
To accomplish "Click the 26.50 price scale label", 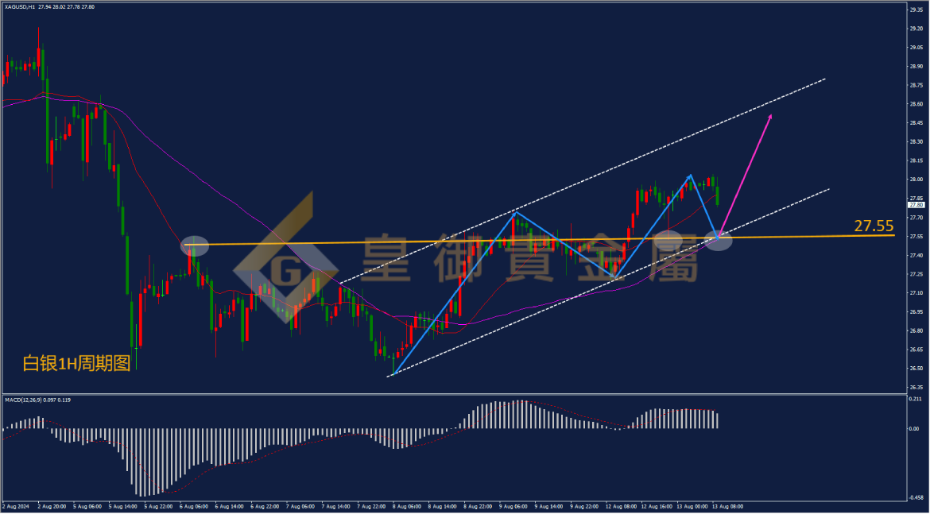I will click(x=916, y=368).
